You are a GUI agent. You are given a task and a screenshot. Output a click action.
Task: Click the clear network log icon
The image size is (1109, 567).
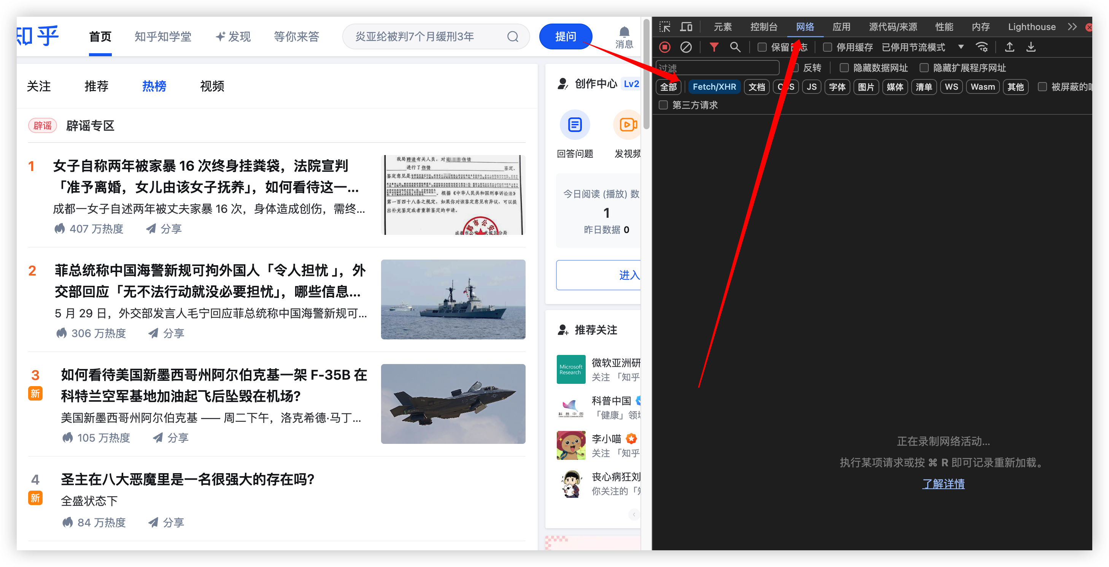pyautogui.click(x=686, y=47)
